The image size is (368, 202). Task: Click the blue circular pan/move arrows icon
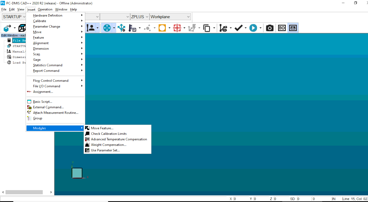point(107,28)
